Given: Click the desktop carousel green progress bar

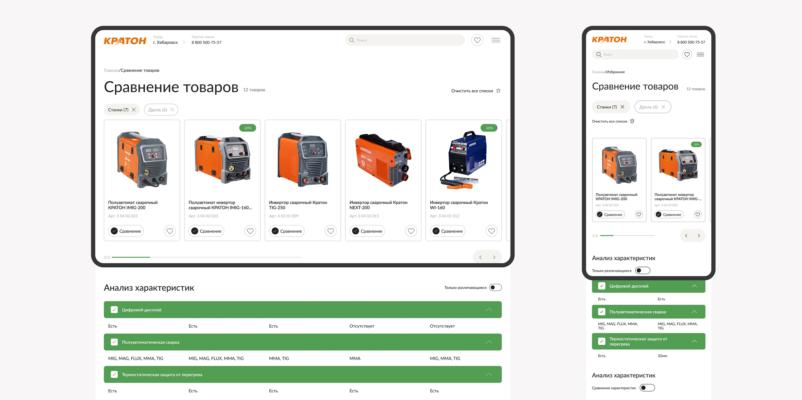Looking at the screenshot, I should [x=131, y=257].
